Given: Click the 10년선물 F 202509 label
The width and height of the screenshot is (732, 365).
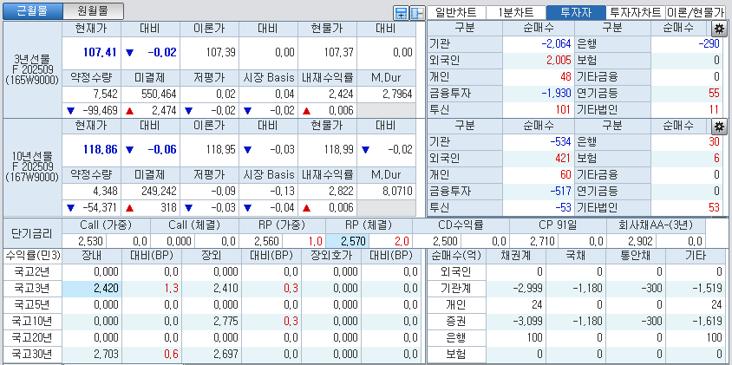Looking at the screenshot, I should click(33, 166).
